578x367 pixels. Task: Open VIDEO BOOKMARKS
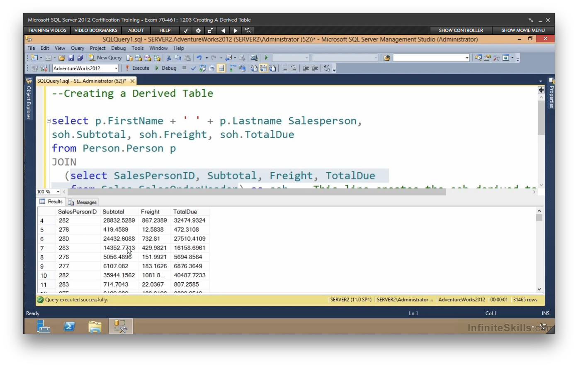click(x=96, y=30)
